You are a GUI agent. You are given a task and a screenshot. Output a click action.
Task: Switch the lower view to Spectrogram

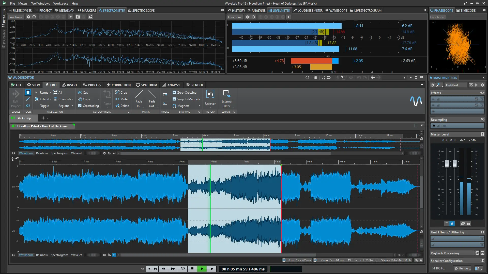point(59,255)
